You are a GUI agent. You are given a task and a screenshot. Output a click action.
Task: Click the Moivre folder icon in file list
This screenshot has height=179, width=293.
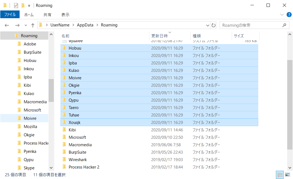click(x=64, y=78)
